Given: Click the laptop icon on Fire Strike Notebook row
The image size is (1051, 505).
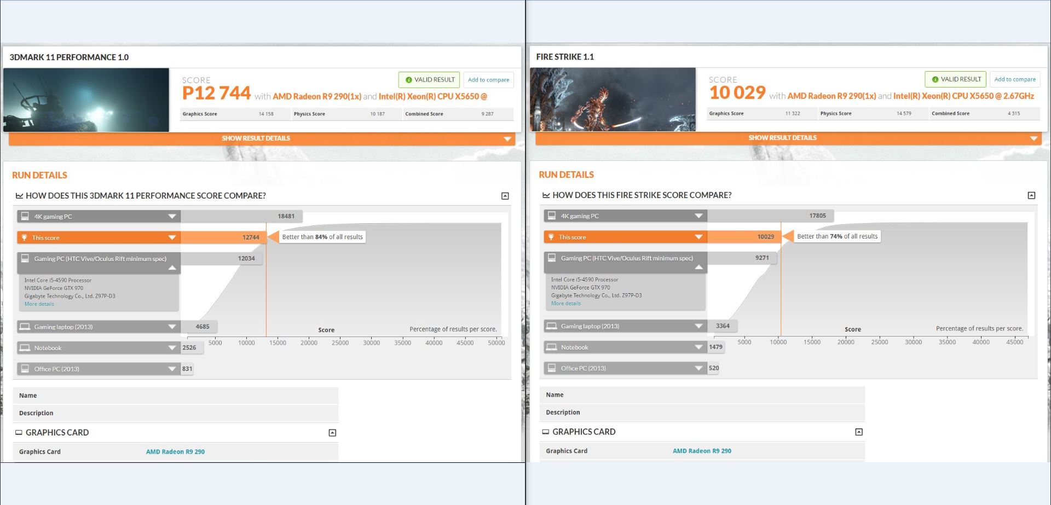Looking at the screenshot, I should (551, 347).
